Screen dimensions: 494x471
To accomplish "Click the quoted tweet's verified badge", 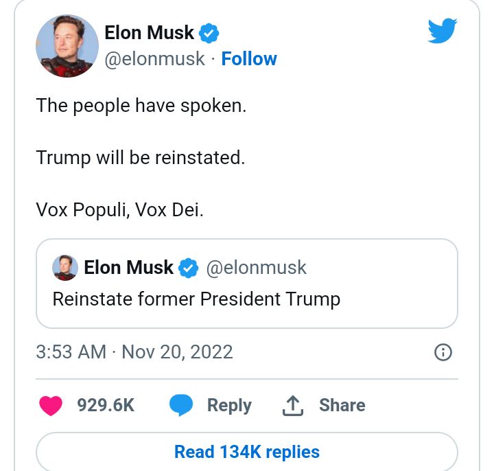I will (x=189, y=268).
